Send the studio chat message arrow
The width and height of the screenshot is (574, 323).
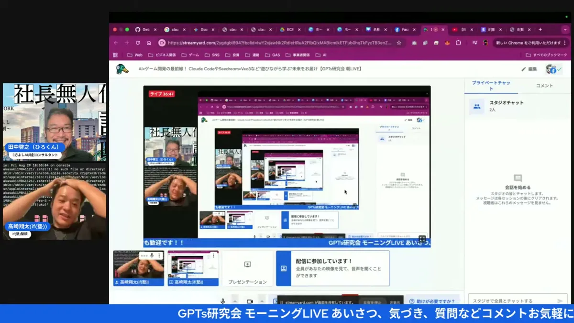[560, 301]
